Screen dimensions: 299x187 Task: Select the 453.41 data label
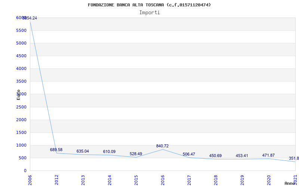click(242, 156)
